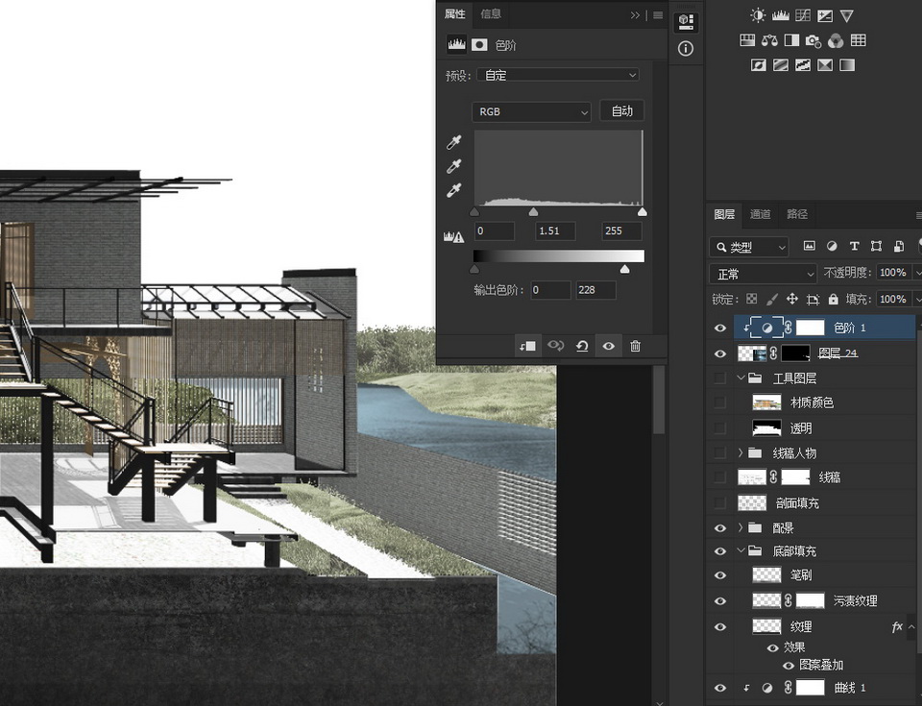Viewport: 922px width, 706px height.
Task: Click the midtone gamma input slider handle
Action: tap(533, 212)
